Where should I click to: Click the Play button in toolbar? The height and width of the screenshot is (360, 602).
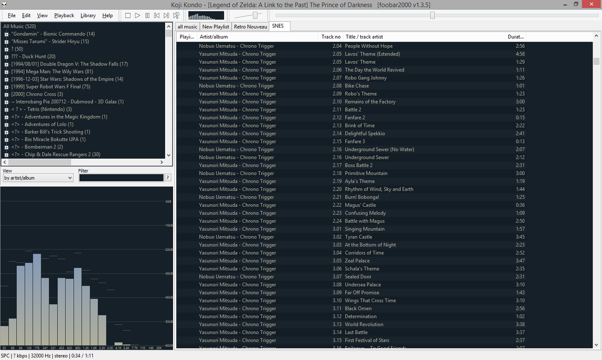(137, 16)
